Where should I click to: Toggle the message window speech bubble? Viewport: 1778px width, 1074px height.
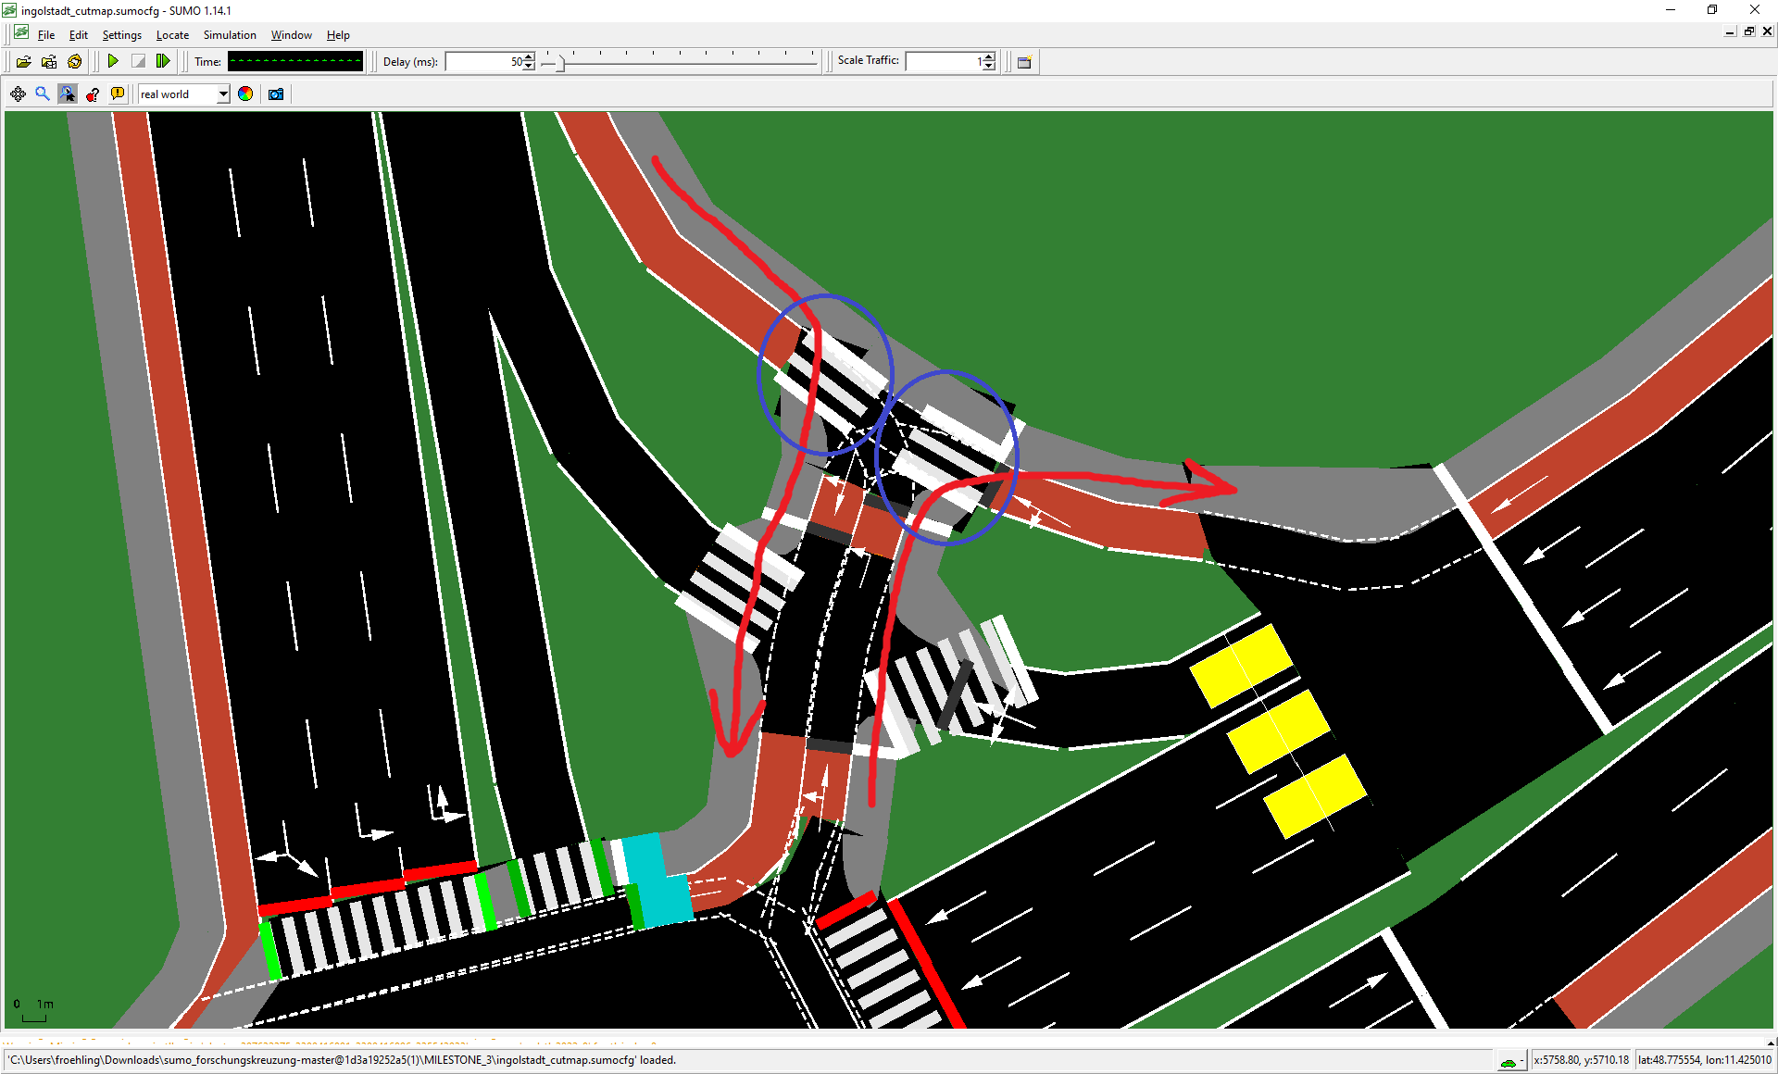pos(118,94)
